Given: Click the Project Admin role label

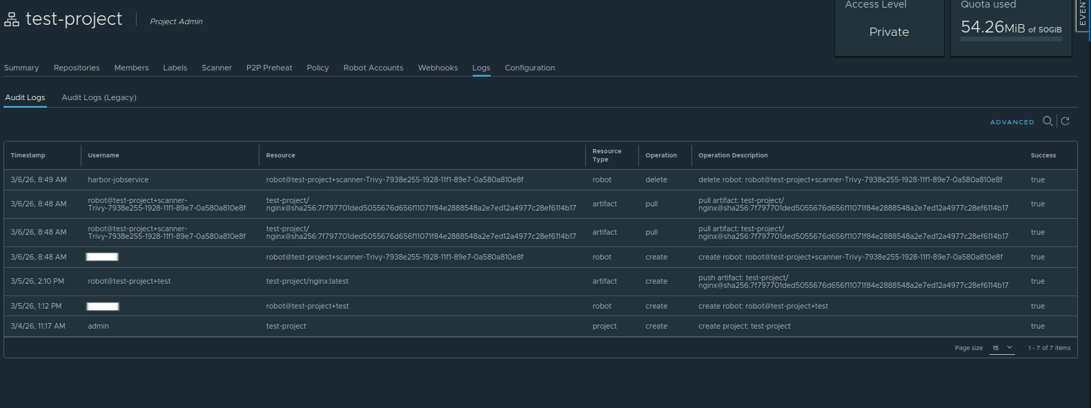Looking at the screenshot, I should tap(176, 21).
